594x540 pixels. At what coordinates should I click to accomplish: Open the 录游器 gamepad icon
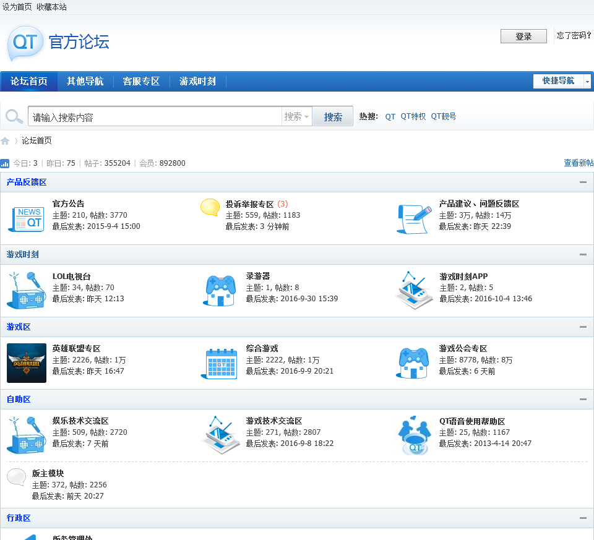point(220,290)
